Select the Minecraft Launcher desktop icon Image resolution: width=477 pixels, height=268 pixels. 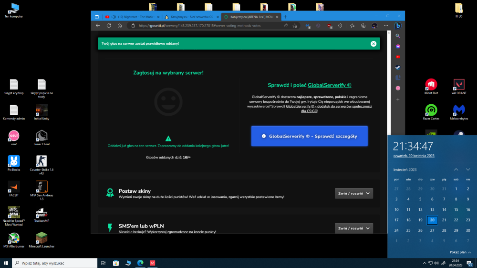pyautogui.click(x=41, y=240)
